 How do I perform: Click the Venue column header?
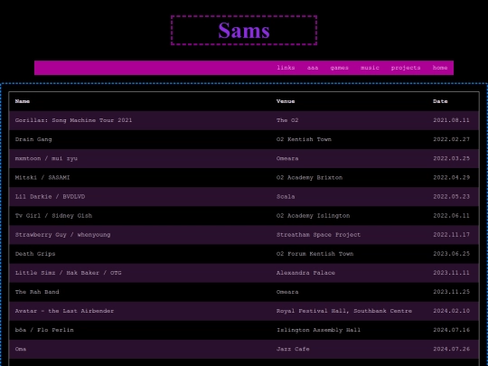click(x=286, y=101)
